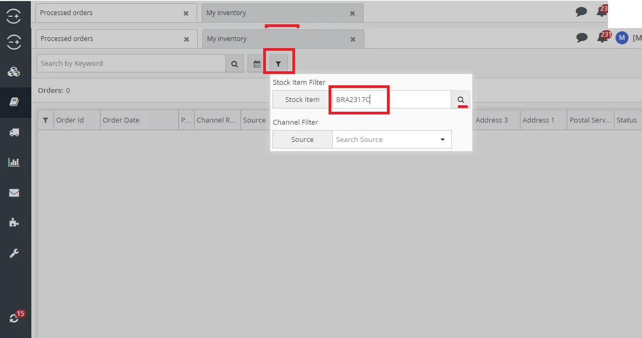The image size is (642, 338).
Task: Expand the Search Source dropdown
Action: 443,139
